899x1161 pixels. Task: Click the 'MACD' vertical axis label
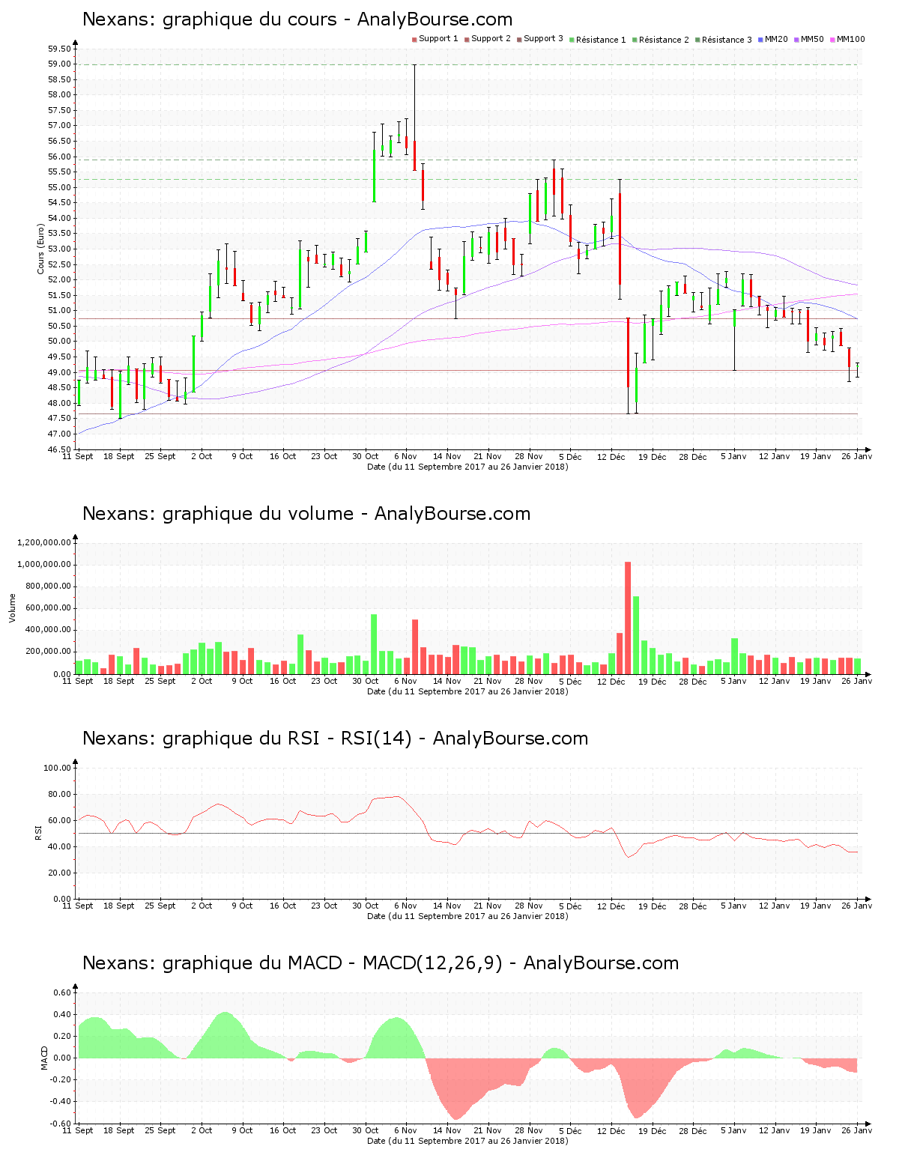pyautogui.click(x=44, y=1057)
